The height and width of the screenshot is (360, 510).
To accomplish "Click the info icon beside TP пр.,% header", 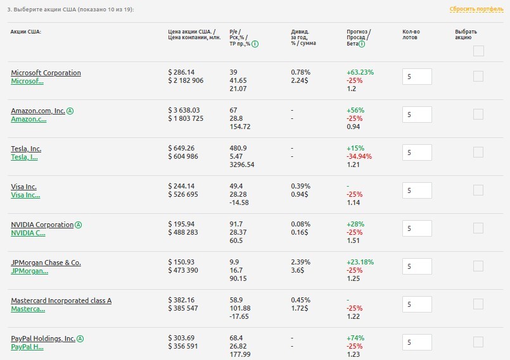I will pos(255,44).
